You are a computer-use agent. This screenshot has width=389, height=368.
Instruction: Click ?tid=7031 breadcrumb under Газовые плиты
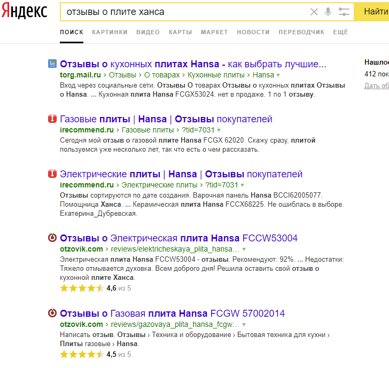coord(198,130)
